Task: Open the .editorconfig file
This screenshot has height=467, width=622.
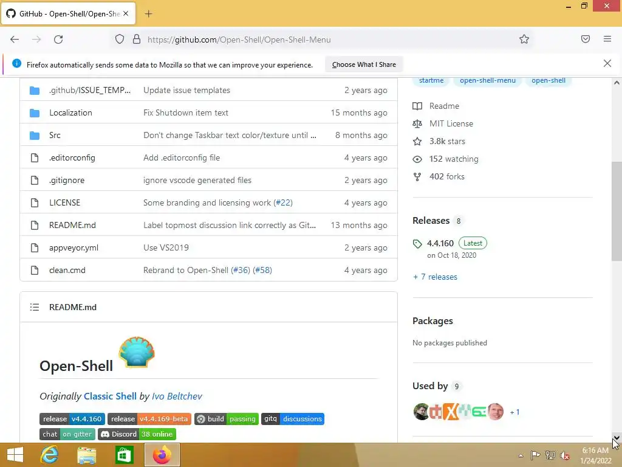Action: pos(72,157)
